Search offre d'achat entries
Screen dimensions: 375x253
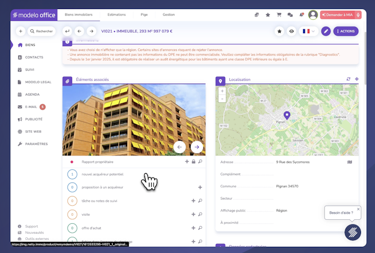coord(200,228)
